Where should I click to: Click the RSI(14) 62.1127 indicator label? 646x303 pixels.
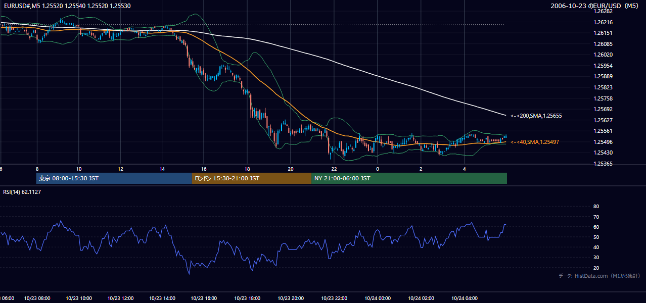tap(22, 192)
